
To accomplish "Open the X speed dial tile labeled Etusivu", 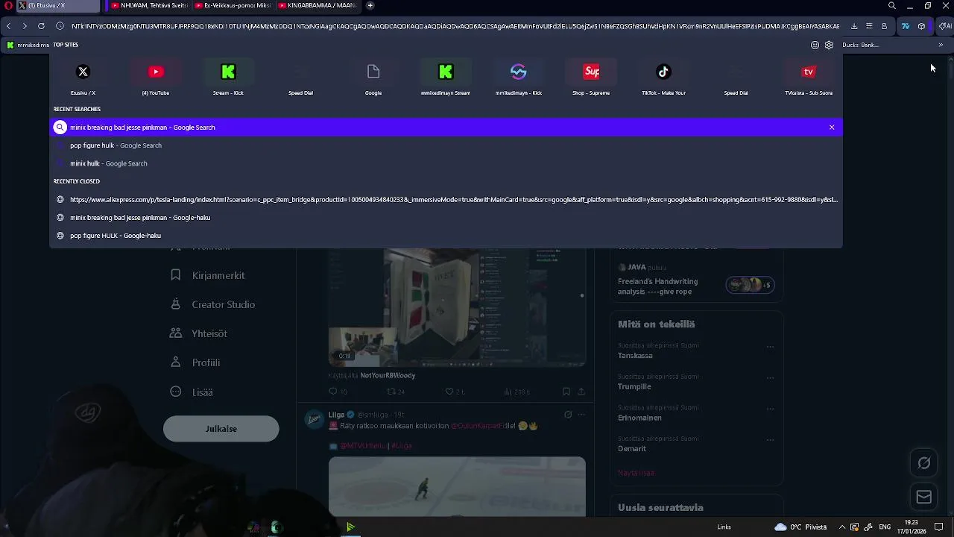I will click(x=83, y=78).
